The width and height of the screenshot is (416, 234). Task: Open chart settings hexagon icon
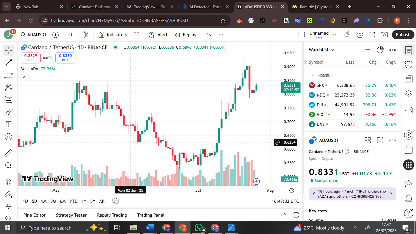(360, 35)
